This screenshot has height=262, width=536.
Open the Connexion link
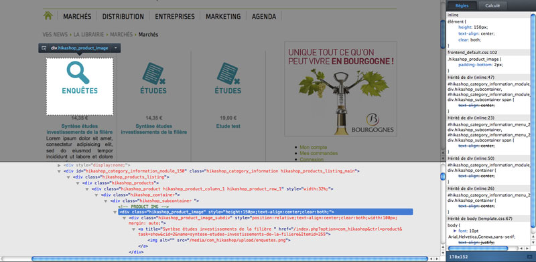click(312, 159)
